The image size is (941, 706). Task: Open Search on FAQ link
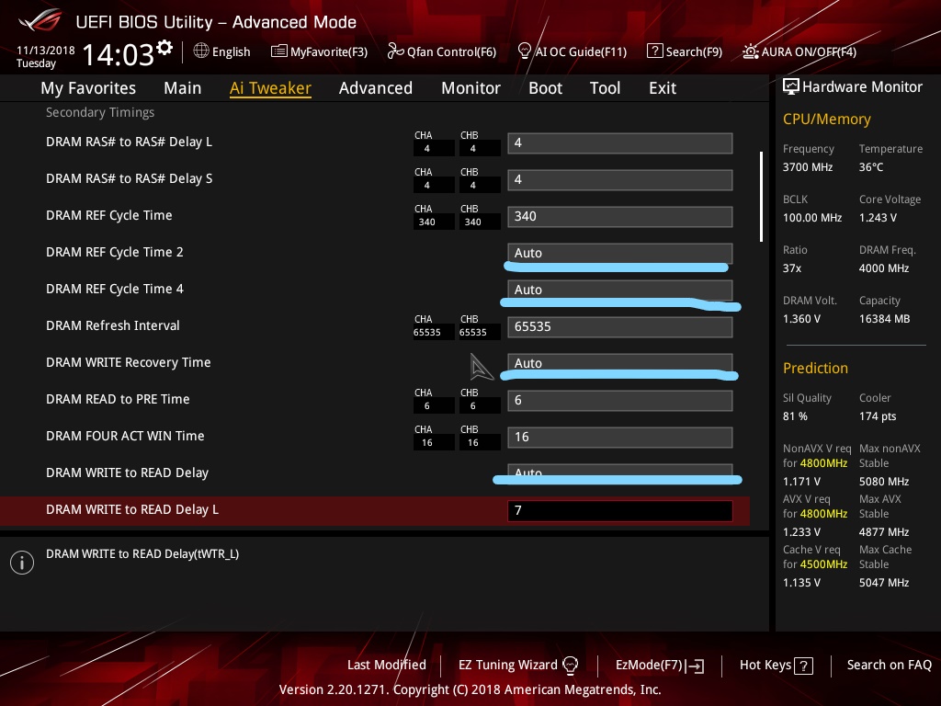coord(889,665)
